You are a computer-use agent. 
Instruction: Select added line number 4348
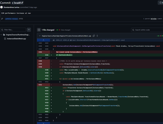(47, 70)
